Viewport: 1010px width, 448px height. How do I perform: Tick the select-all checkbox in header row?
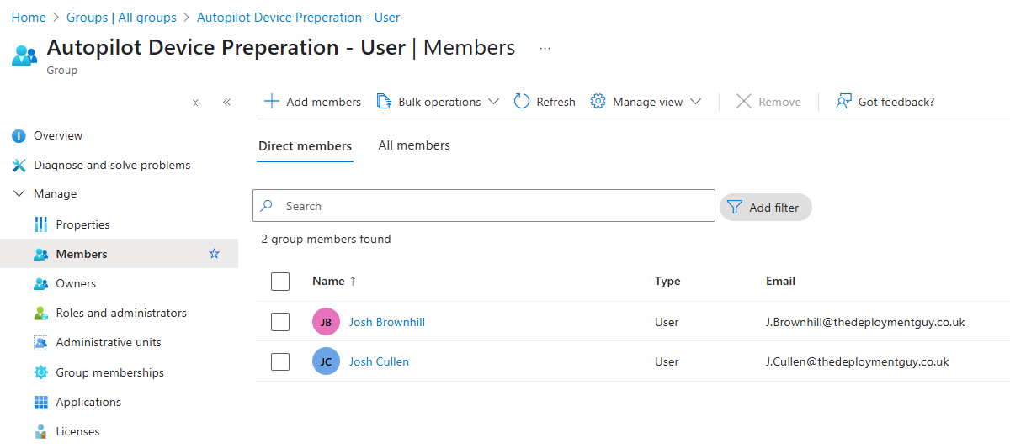[280, 282]
